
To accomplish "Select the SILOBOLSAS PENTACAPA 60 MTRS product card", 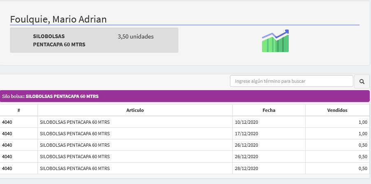I will coord(94,40).
